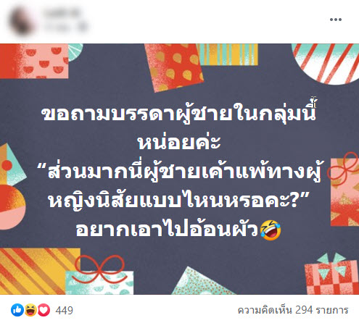Open the blurred poster name link
This screenshot has height=323, width=359.
click(62, 14)
